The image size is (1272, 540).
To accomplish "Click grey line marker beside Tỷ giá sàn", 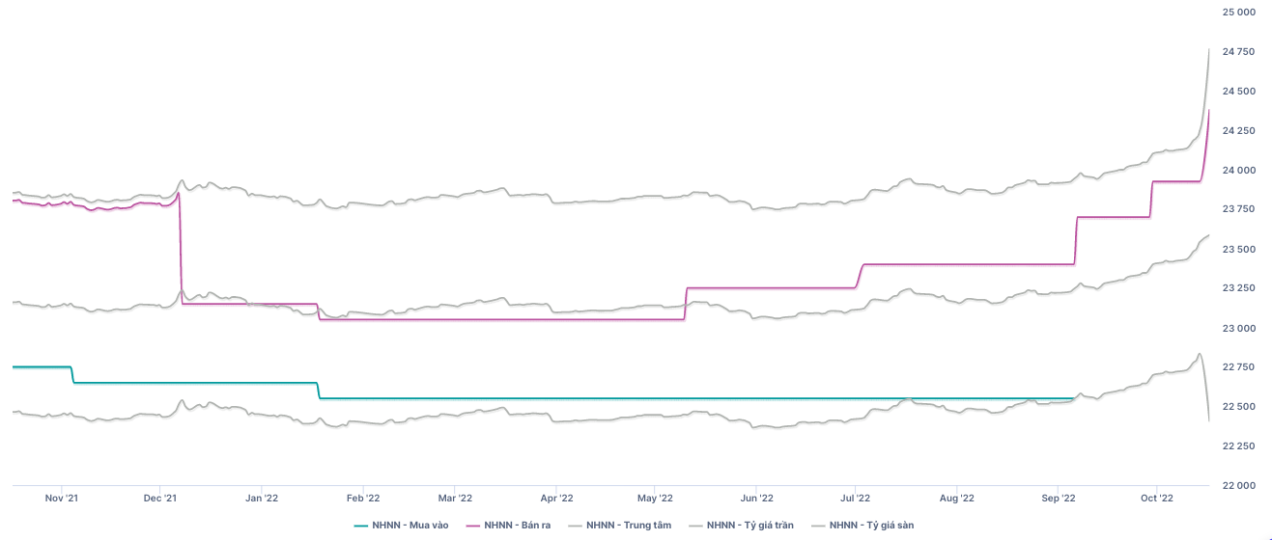I will click(818, 526).
